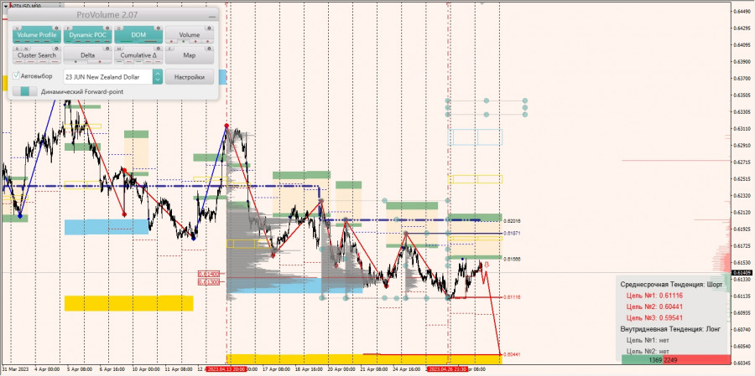
Task: Uncheck the Автовыбор checkbox
Action: tap(17, 75)
